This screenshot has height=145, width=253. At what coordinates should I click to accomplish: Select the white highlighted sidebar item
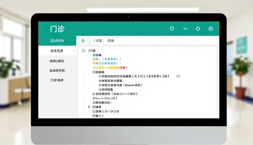pos(57,51)
